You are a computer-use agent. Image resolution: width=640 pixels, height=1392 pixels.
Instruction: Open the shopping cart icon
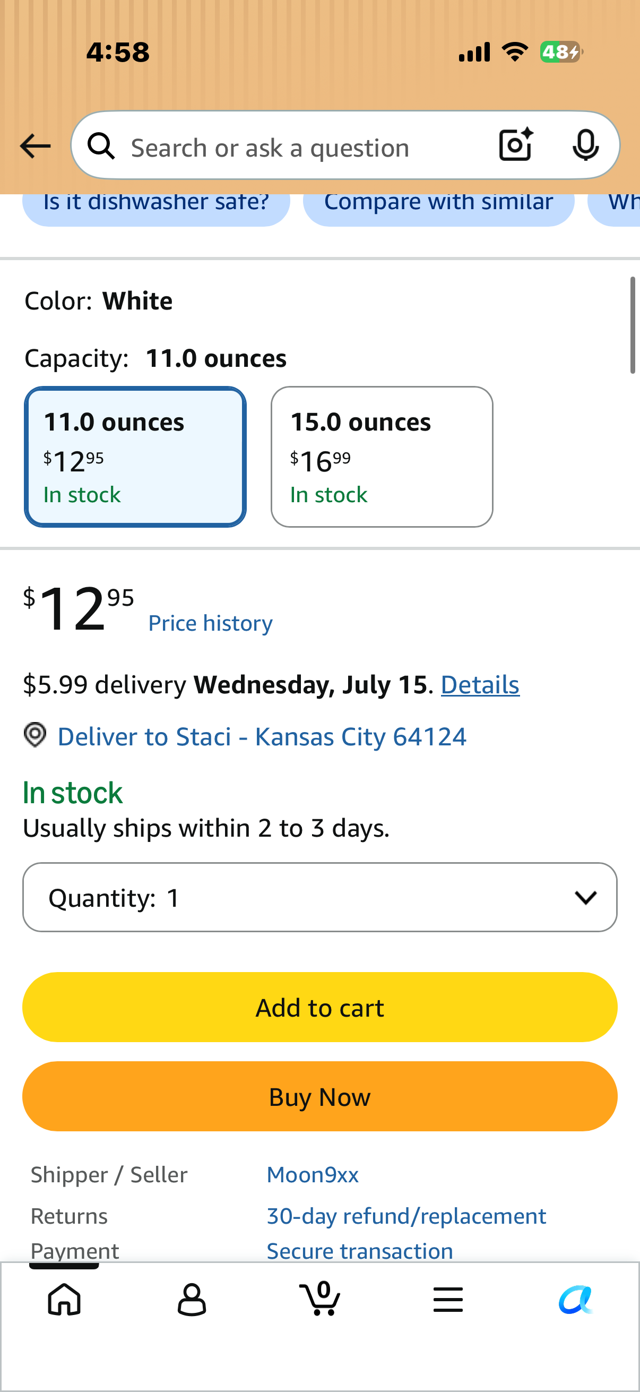[x=319, y=1298]
